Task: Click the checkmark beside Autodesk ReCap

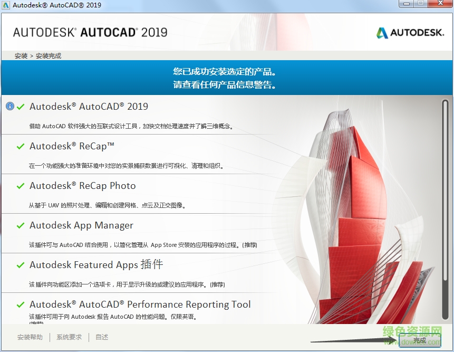Action: (21, 145)
